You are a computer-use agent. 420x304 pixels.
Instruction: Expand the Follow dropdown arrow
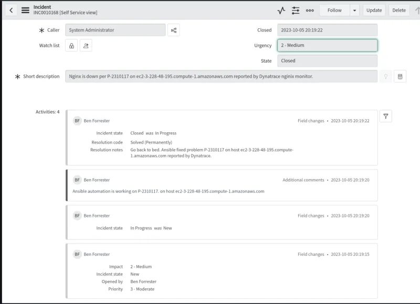pyautogui.click(x=354, y=10)
